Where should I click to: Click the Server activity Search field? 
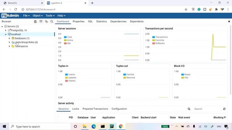[x=207, y=109]
